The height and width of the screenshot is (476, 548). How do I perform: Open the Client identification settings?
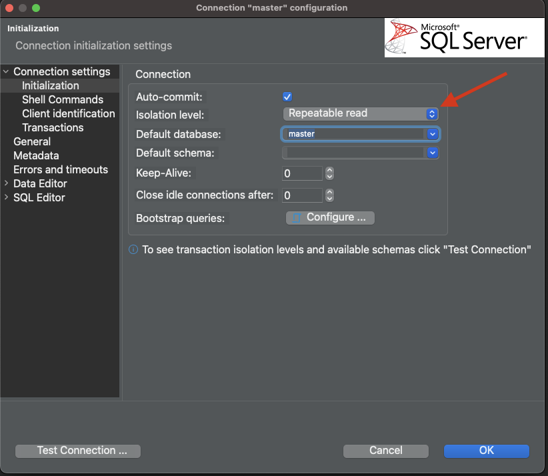(x=69, y=113)
